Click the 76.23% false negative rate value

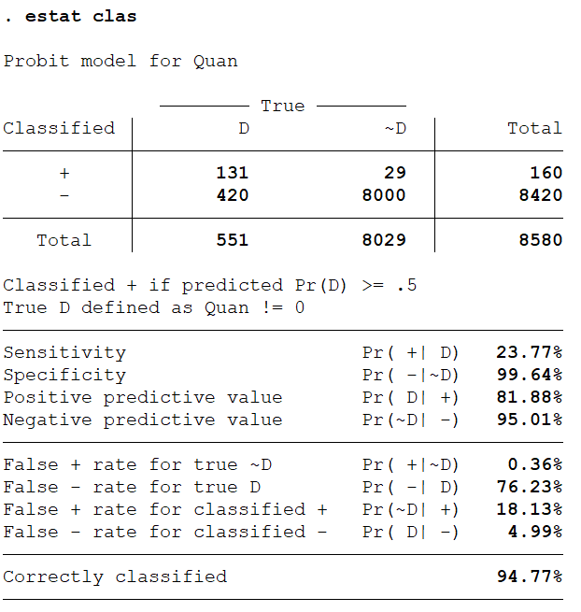click(x=529, y=487)
